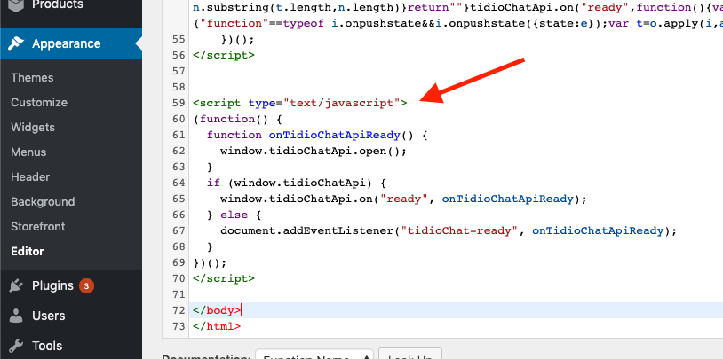Click the closing script tag on line 70
Viewport: 723px width, 359px height.
(x=224, y=278)
